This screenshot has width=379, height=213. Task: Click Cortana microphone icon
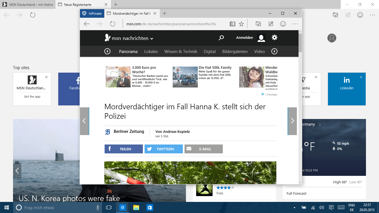[x=98, y=207]
